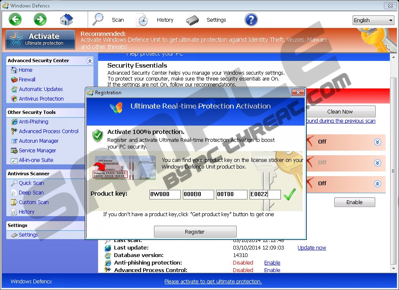Click the found during the previous scan link
The height and width of the screenshot is (290, 399).
pos(341,121)
